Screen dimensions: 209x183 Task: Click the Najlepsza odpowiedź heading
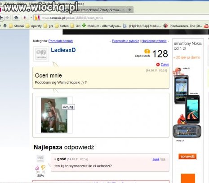64,147
